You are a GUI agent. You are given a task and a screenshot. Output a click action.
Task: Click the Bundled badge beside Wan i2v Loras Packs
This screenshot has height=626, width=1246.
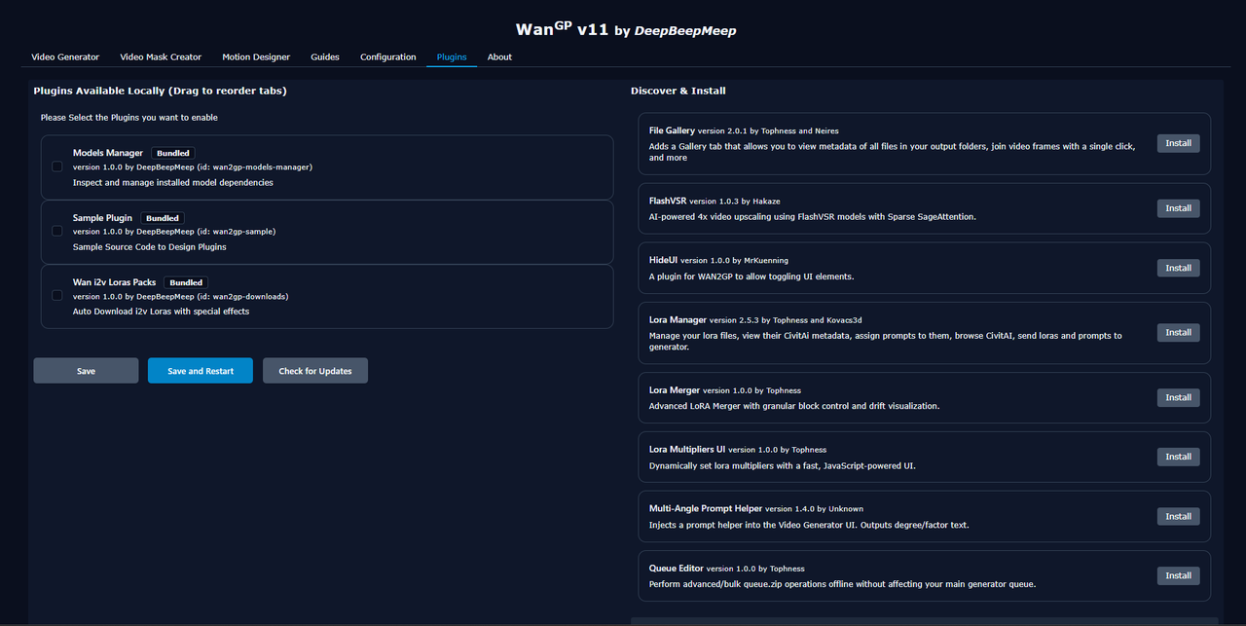coord(185,282)
